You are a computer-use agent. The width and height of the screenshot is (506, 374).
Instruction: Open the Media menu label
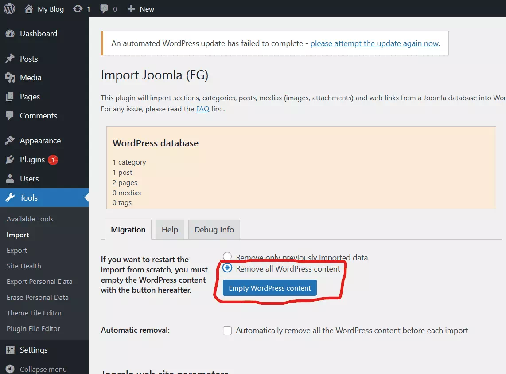(31, 78)
